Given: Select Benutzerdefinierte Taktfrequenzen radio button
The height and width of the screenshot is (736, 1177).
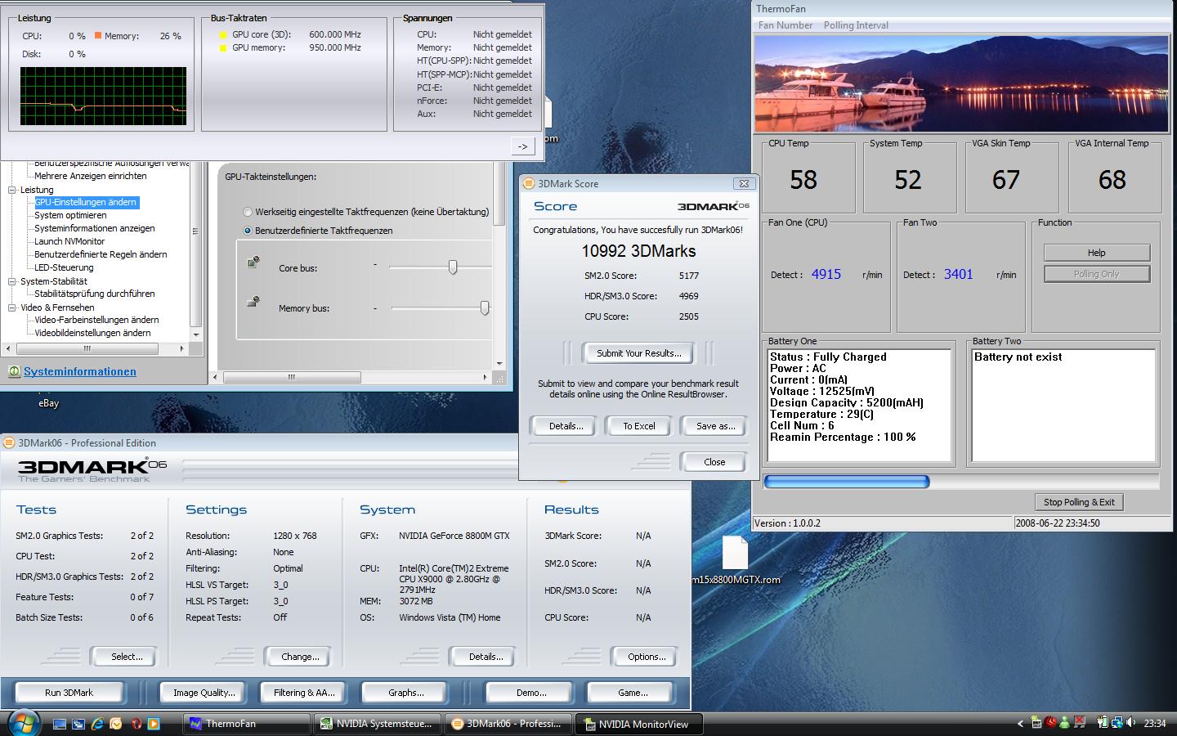Looking at the screenshot, I should tap(248, 231).
